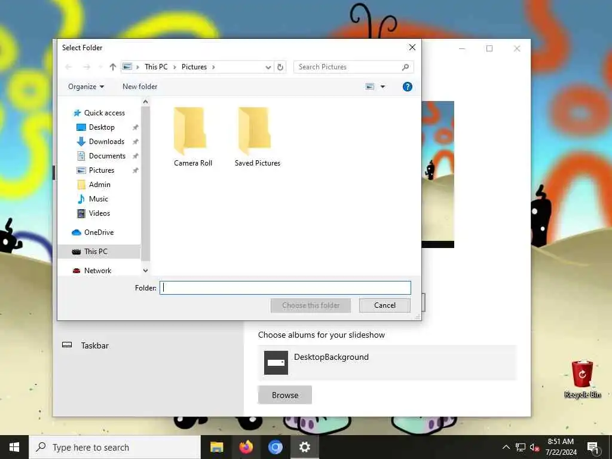Select the Admin folder in sidebar
The image size is (612, 459).
(x=99, y=185)
